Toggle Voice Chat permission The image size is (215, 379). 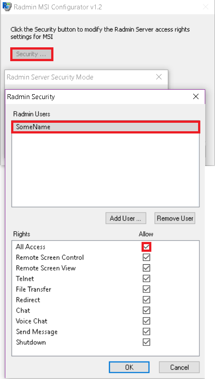tap(146, 321)
